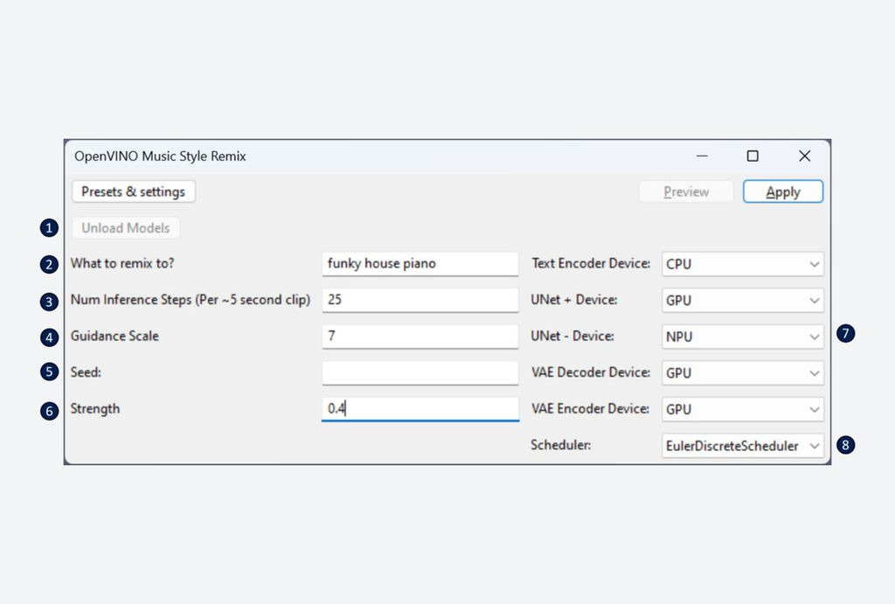Click the 'Num Inference Steps (Per ~5 second clip)' label

pyautogui.click(x=190, y=300)
